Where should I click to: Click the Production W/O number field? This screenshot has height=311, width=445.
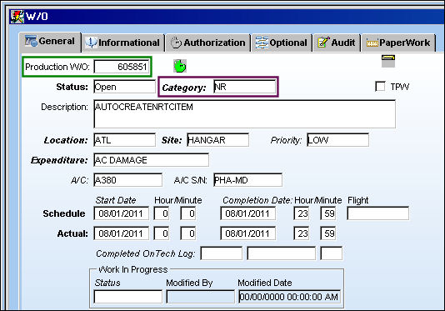pyautogui.click(x=122, y=67)
